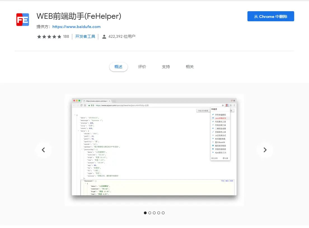
Task: Click the 从 Chrome 中删除 button
Action: pyautogui.click(x=271, y=16)
